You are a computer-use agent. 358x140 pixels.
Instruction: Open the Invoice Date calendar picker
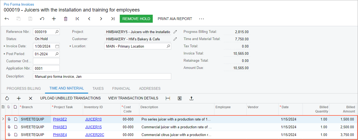point(57,46)
